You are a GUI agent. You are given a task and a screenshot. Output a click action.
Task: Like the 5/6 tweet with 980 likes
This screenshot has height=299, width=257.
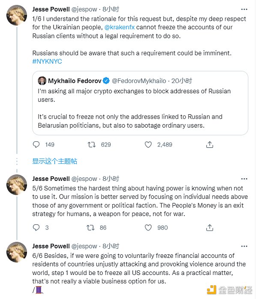(148, 228)
